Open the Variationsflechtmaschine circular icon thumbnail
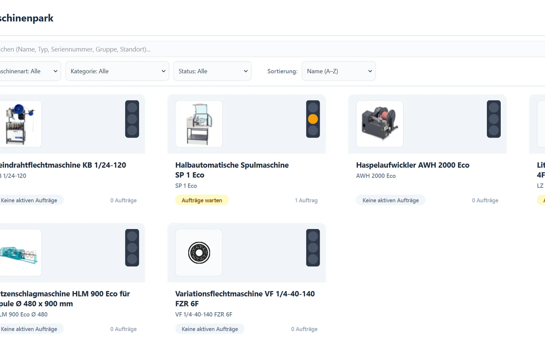545x363 pixels. pyautogui.click(x=199, y=253)
